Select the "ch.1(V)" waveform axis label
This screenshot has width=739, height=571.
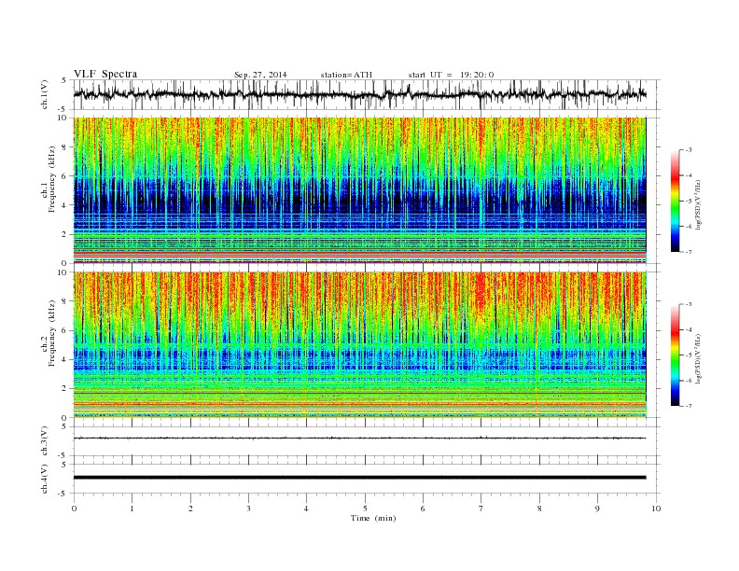pos(45,94)
